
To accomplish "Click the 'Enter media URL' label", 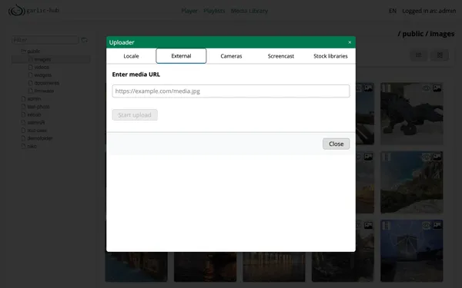I will click(x=136, y=74).
